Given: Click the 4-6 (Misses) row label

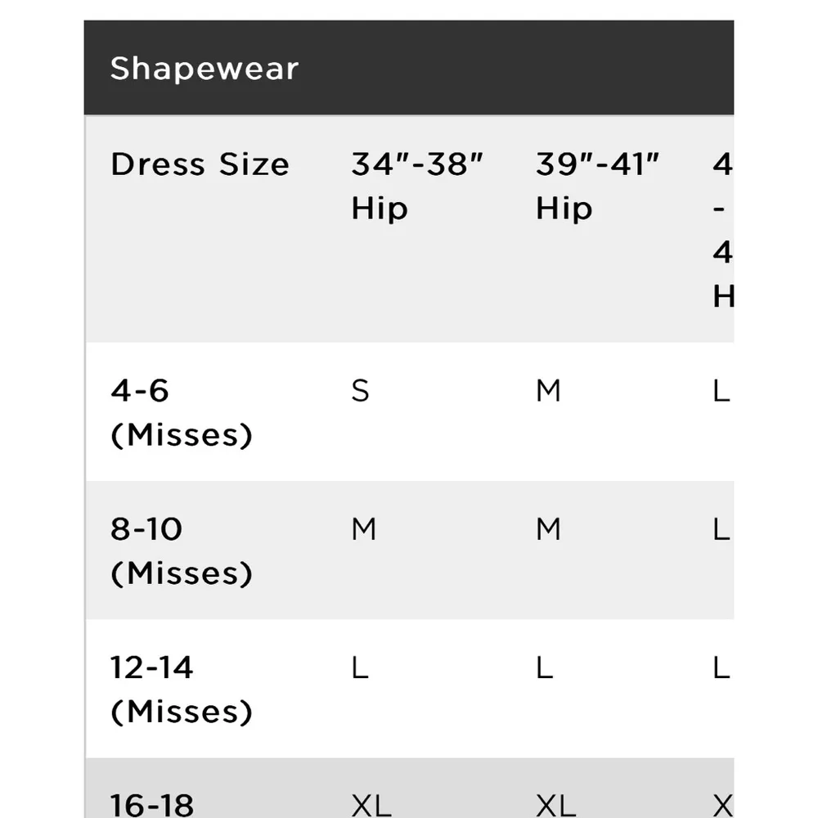Looking at the screenshot, I should (181, 413).
